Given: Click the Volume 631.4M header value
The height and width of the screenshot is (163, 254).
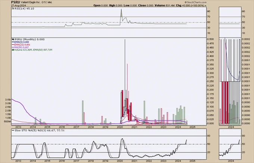Looking at the screenshot, I should [x=165, y=5].
